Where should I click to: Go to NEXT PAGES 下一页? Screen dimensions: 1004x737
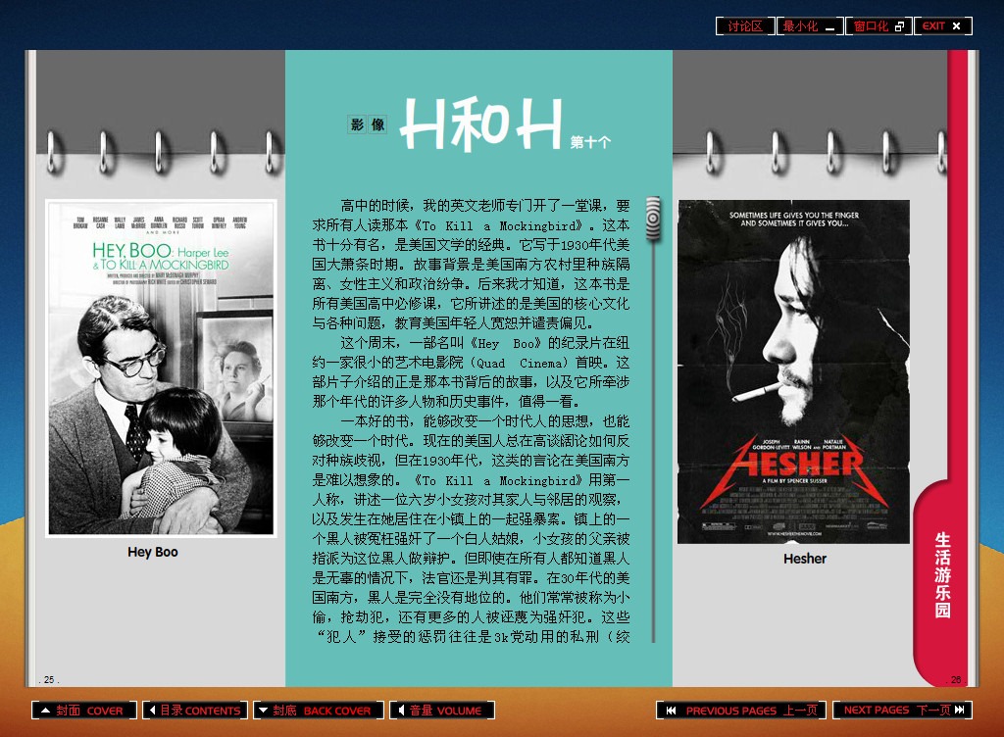click(902, 711)
